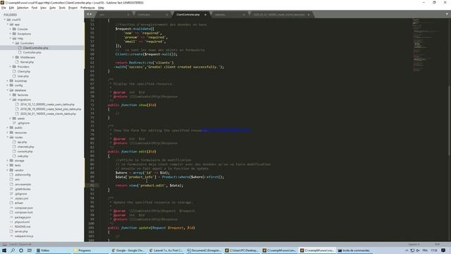Image resolution: width=451 pixels, height=254 pixels.
Task: Expand the config folder
Action: [8, 85]
